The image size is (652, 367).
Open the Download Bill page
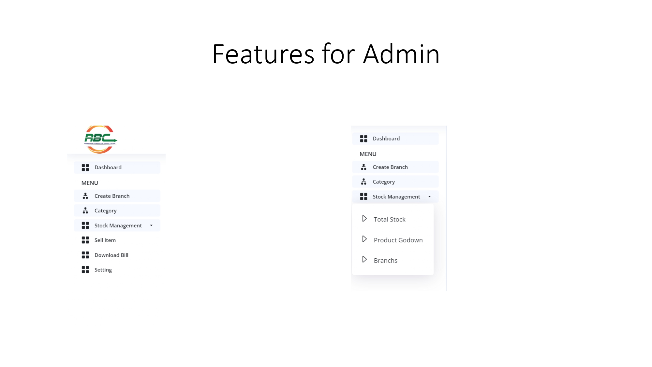(111, 255)
